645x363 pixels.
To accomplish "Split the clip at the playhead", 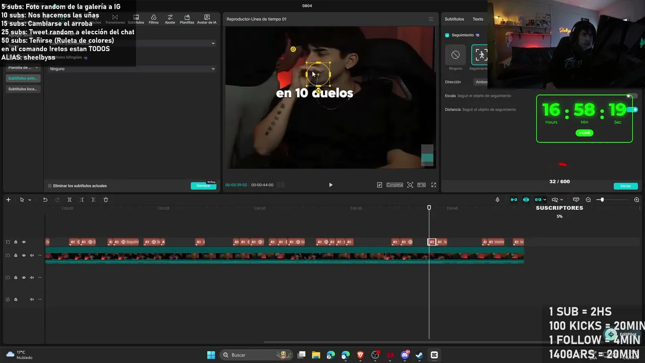I will [70, 200].
